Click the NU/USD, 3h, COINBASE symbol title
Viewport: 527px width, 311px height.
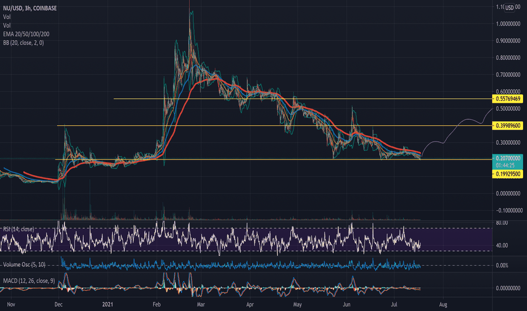pos(30,8)
